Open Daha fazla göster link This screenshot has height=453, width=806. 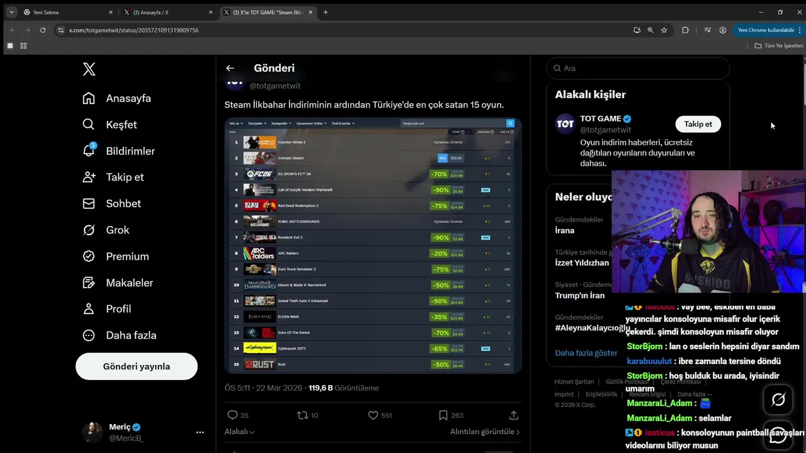pyautogui.click(x=586, y=353)
